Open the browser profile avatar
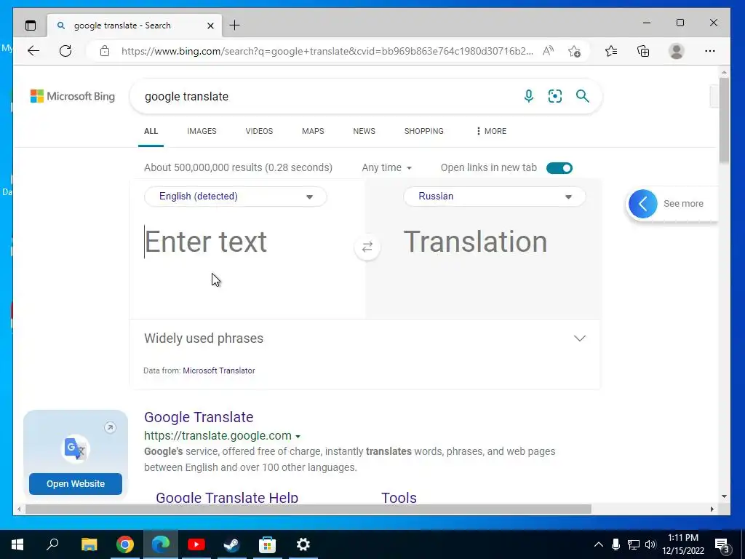The width and height of the screenshot is (745, 559). (676, 51)
